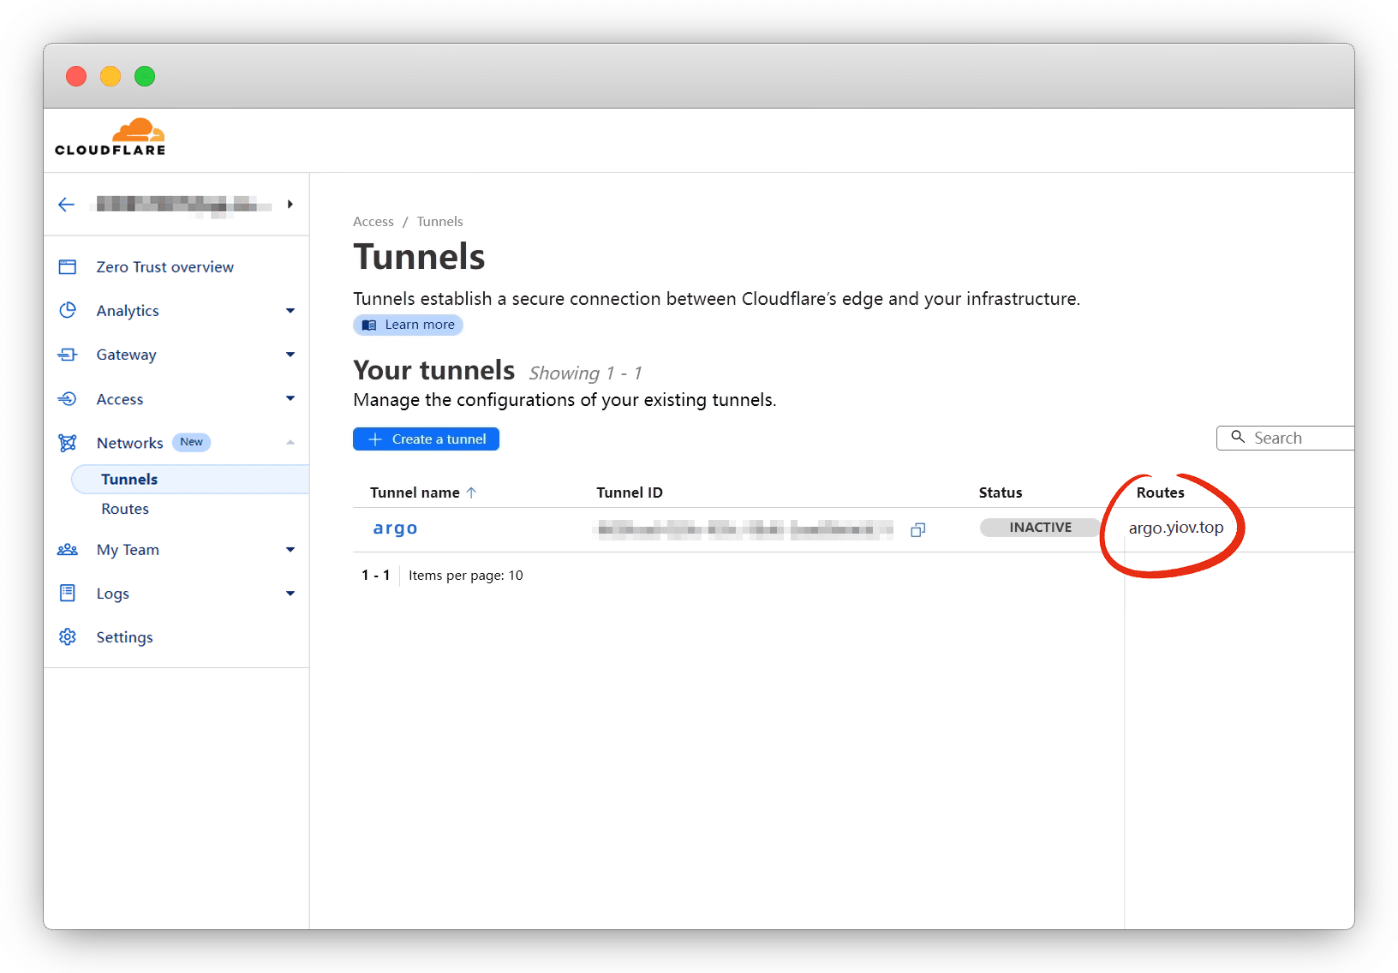Select Routes in the Networks submenu
This screenshot has height=973, width=1398.
[125, 509]
